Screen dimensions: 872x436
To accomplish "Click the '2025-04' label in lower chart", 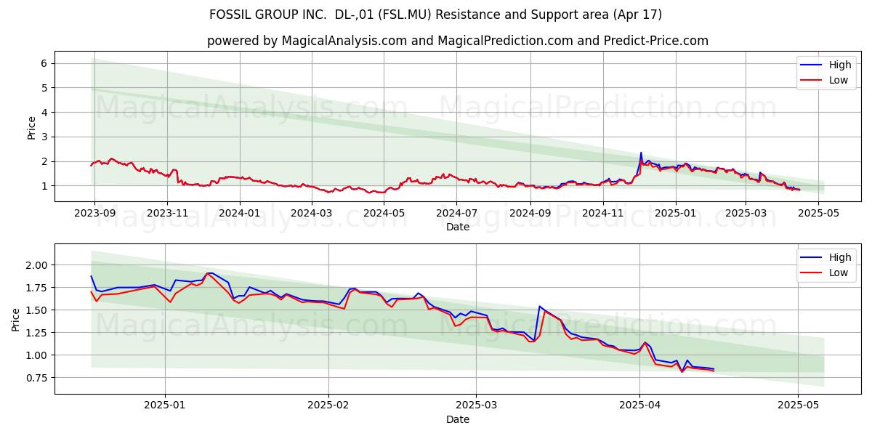I will tap(639, 405).
